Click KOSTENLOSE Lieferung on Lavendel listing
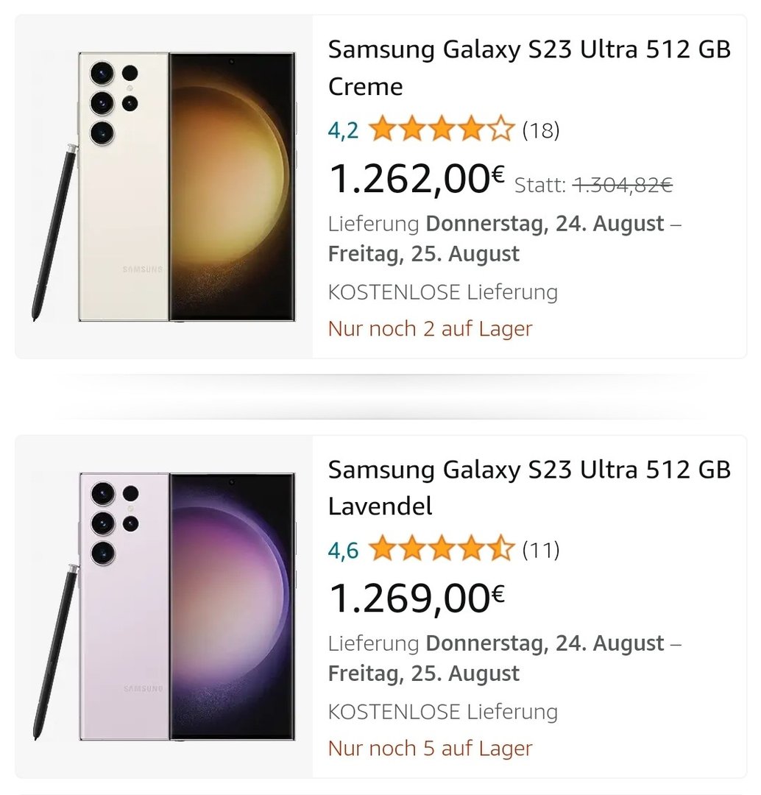The image size is (761, 795). coord(442,712)
